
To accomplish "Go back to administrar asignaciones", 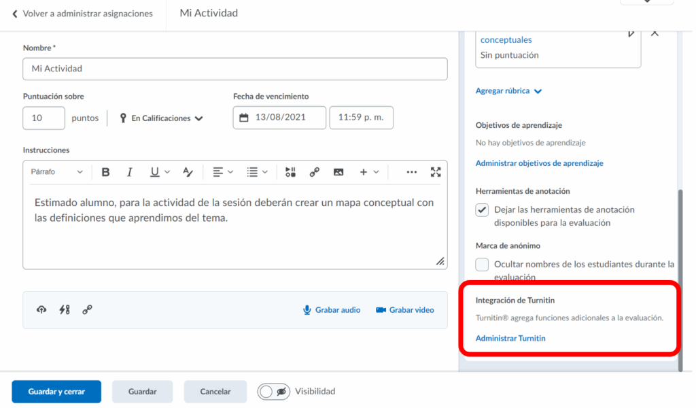I will 82,14.
